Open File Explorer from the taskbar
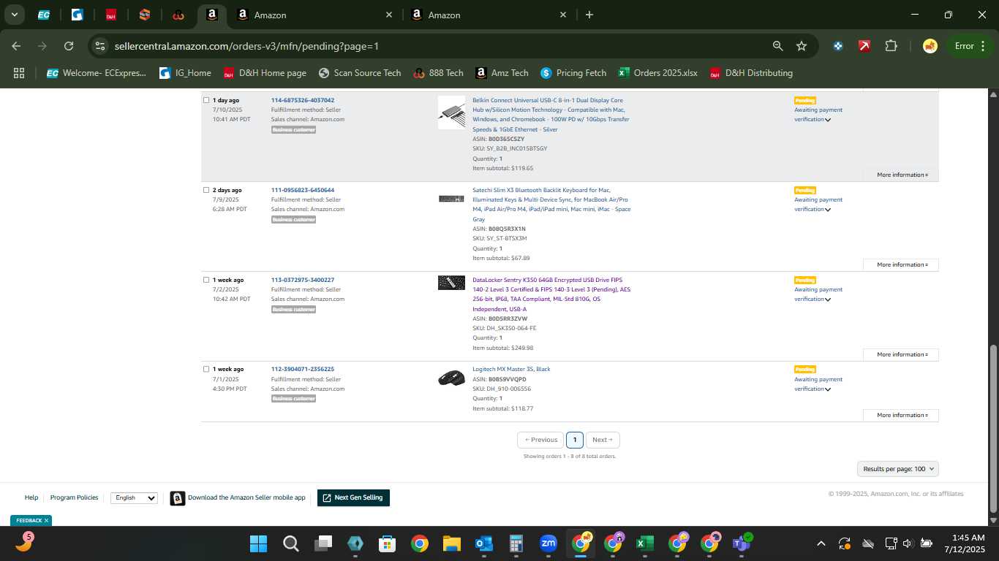The height and width of the screenshot is (561, 999). [x=451, y=543]
